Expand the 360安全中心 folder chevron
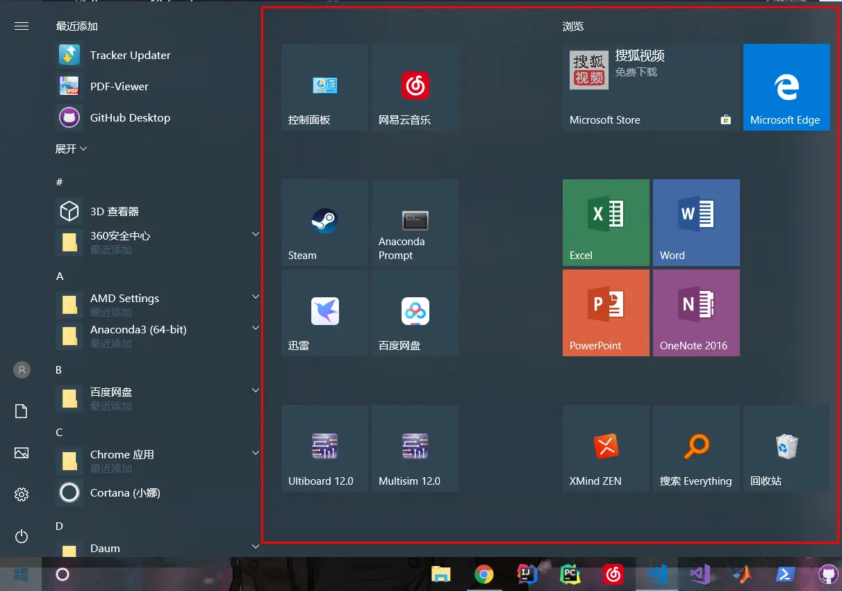Image resolution: width=842 pixels, height=591 pixels. click(255, 235)
